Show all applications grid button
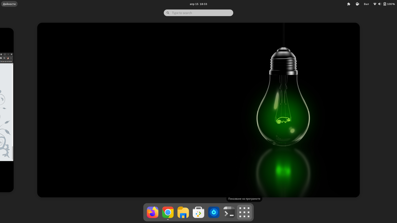This screenshot has width=397, height=223. pyautogui.click(x=244, y=212)
